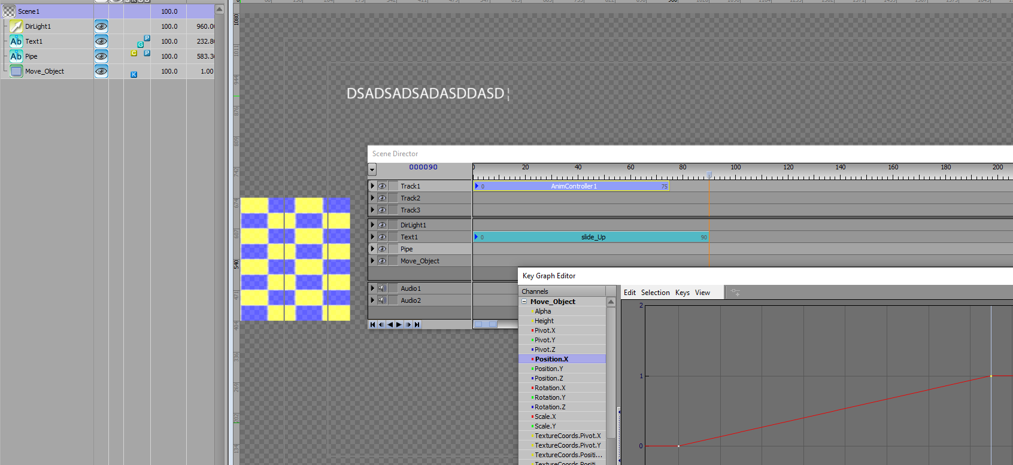This screenshot has height=465, width=1013.
Task: Open the Keys menu in Key Graph Editor
Action: point(682,293)
